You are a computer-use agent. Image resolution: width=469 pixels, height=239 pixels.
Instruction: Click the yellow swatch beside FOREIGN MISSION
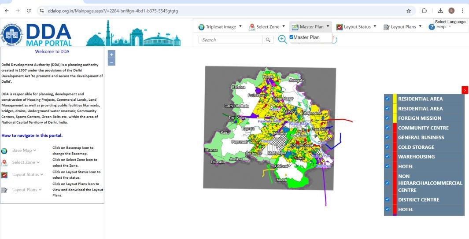(x=395, y=118)
